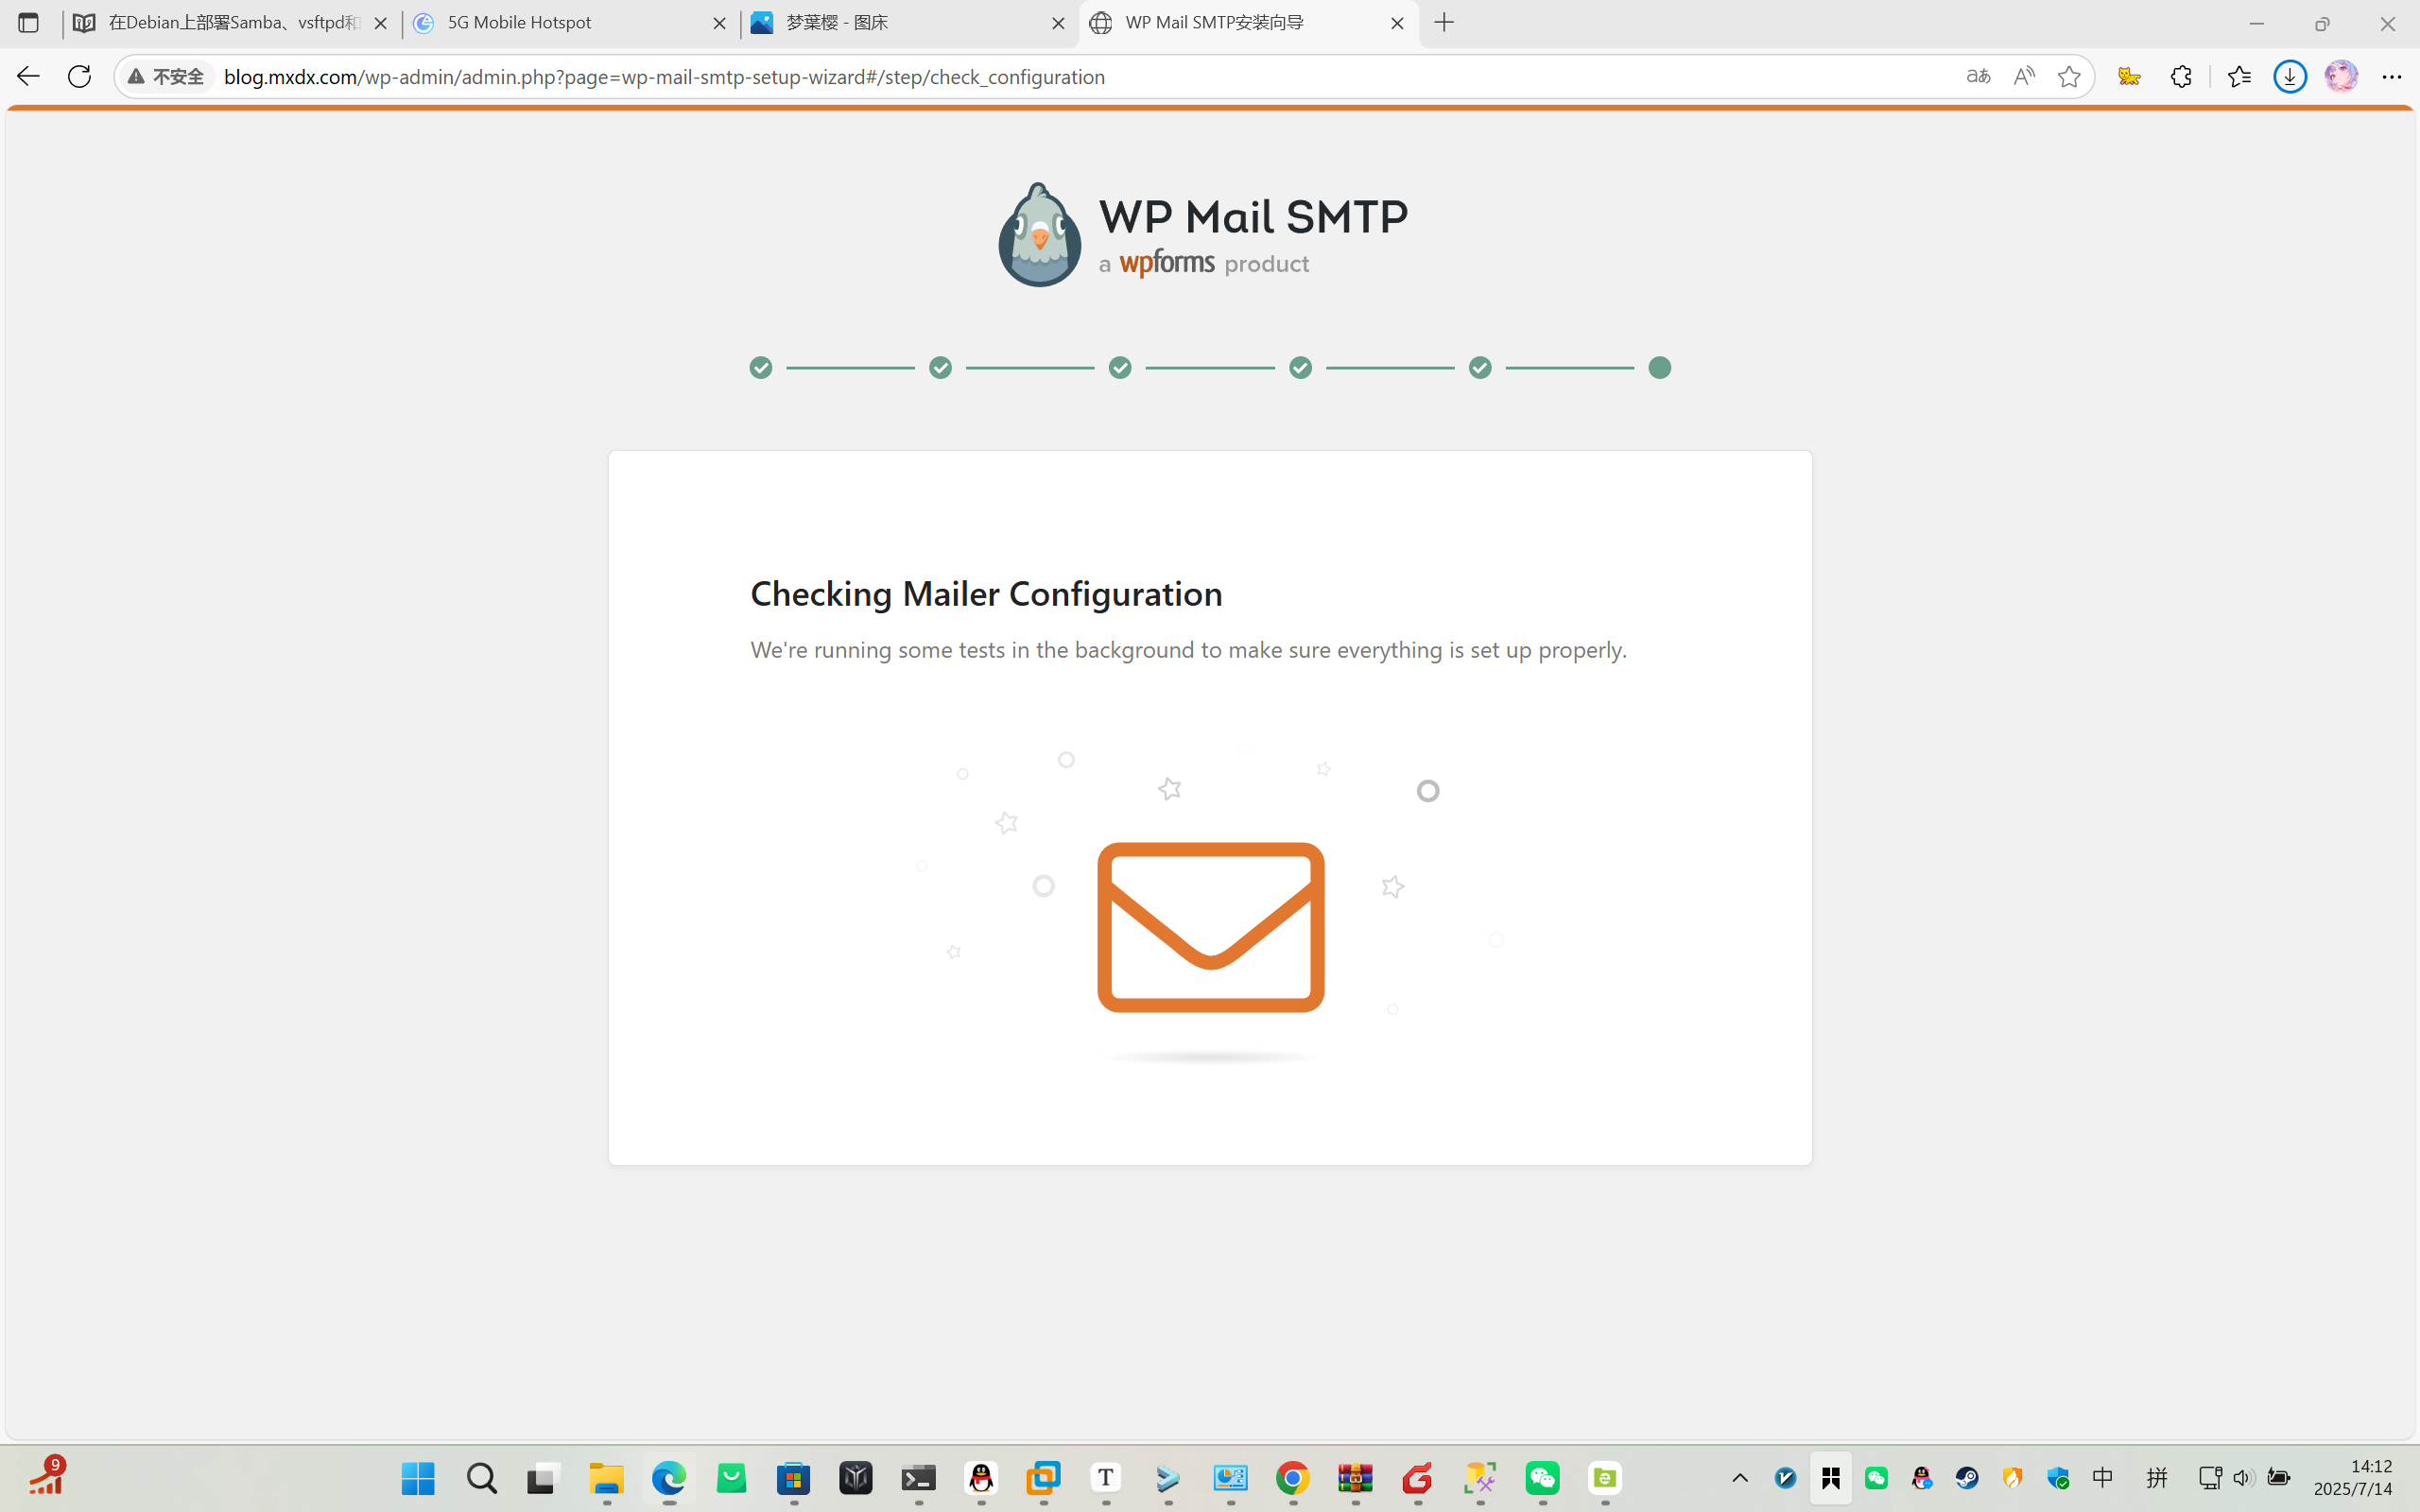
Task: Open File Explorer from taskbar
Action: (606, 1478)
